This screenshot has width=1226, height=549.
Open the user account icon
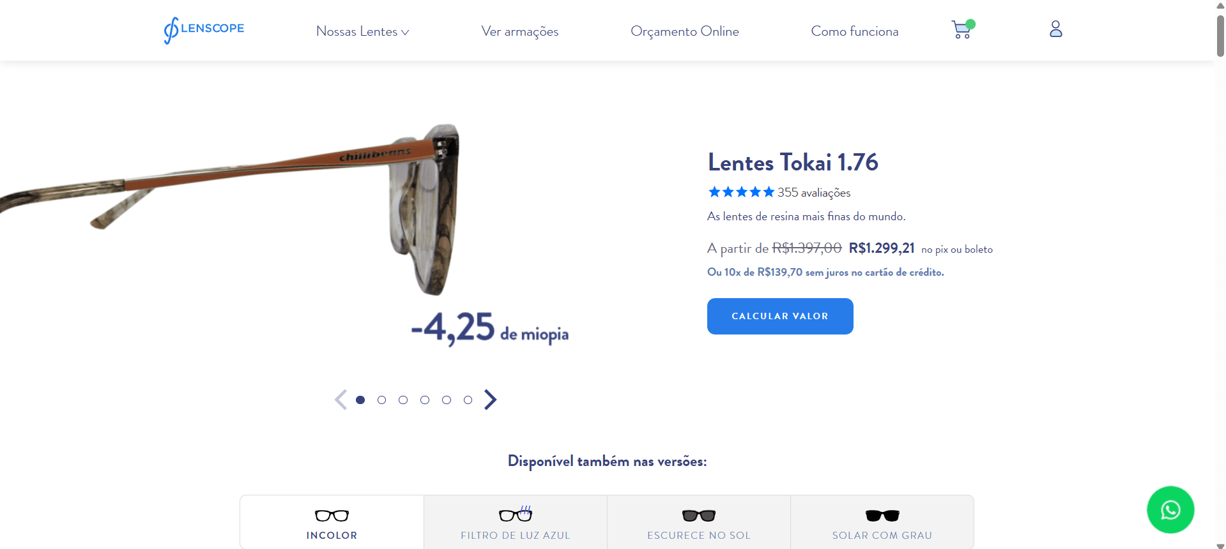click(x=1055, y=29)
